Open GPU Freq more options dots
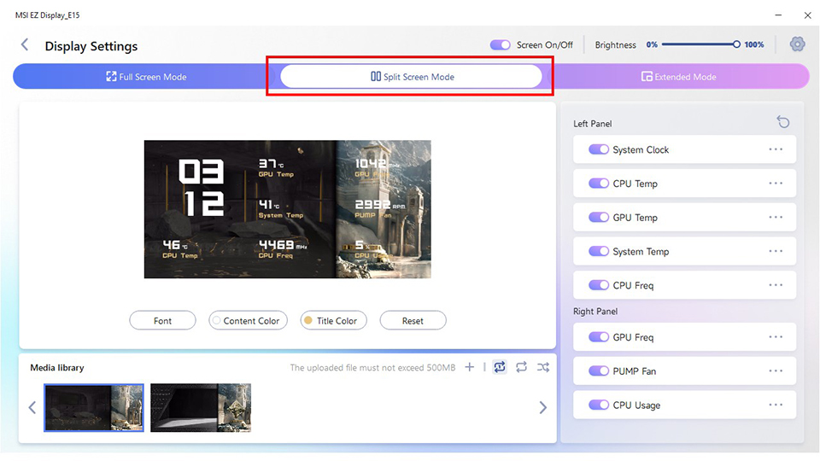Viewport: 820px width, 461px height. point(776,337)
